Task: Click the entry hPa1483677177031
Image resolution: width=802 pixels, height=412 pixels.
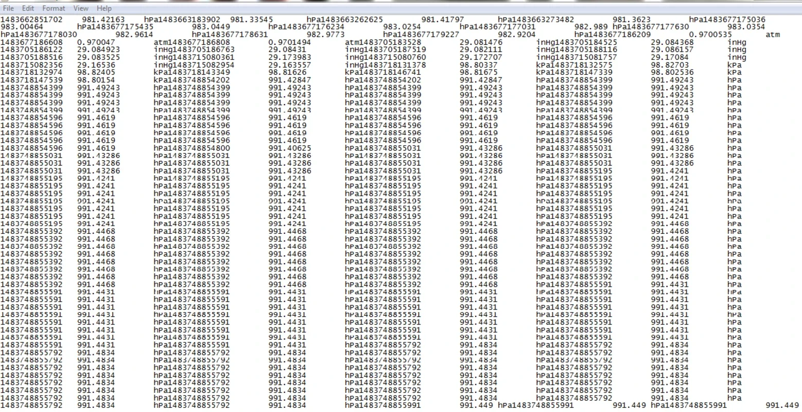Action: click(498, 27)
